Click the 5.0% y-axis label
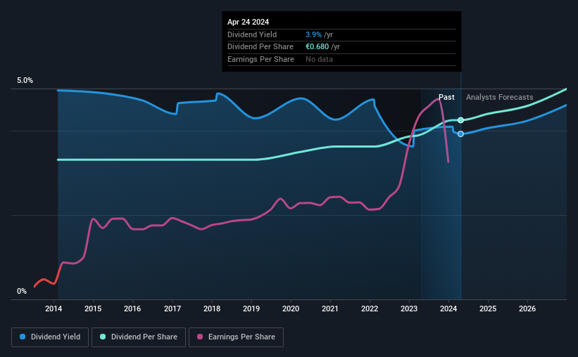Viewport: 578px width, 357px height. coord(25,80)
